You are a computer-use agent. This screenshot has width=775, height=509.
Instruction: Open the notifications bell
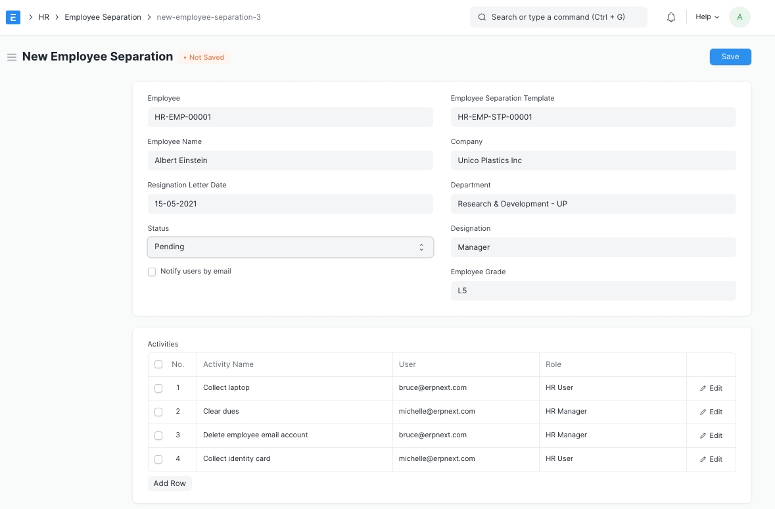pos(671,17)
